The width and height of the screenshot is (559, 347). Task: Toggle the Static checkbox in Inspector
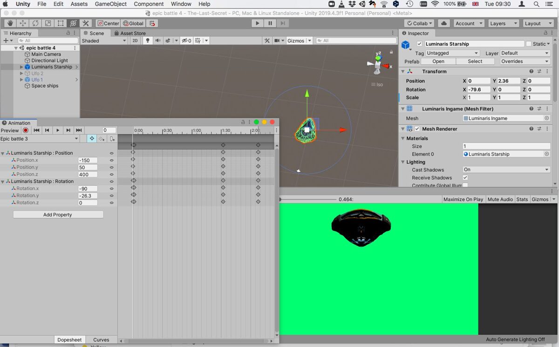point(529,44)
